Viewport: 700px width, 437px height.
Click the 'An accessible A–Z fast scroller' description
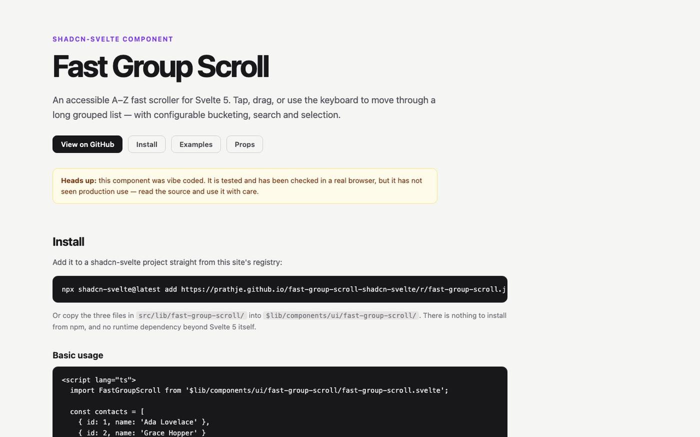[x=244, y=107]
